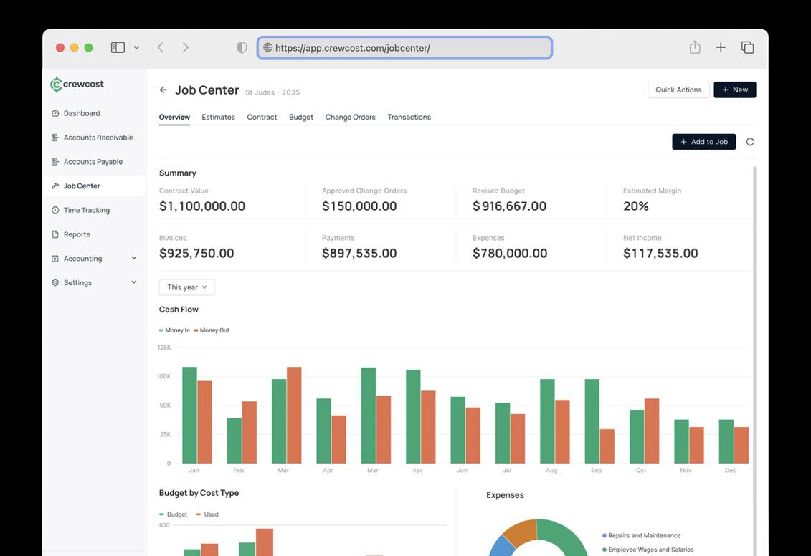
Task: Show tab overview icon in browser
Action: pyautogui.click(x=747, y=47)
